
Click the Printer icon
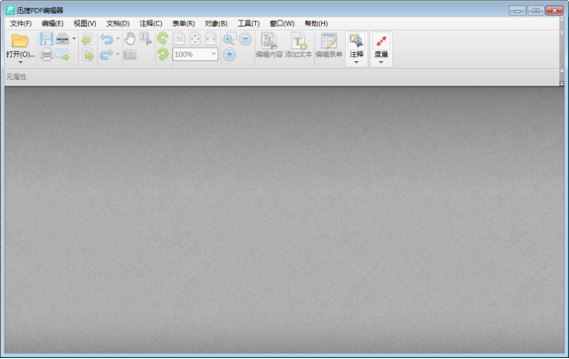tap(46, 54)
